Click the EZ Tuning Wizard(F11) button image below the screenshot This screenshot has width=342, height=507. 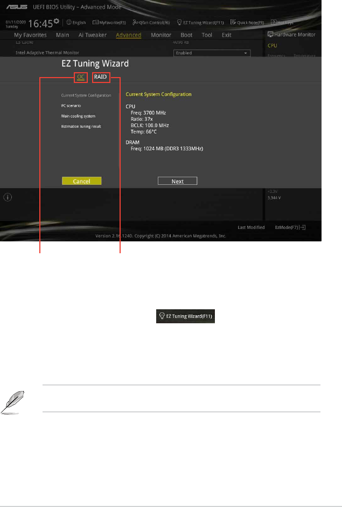point(186,316)
